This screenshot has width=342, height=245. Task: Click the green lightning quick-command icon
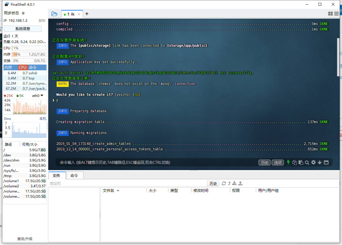[288, 162]
